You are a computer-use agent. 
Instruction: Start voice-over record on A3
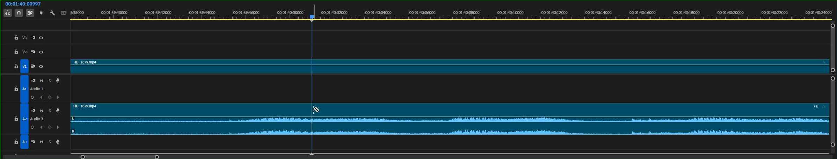click(x=58, y=142)
